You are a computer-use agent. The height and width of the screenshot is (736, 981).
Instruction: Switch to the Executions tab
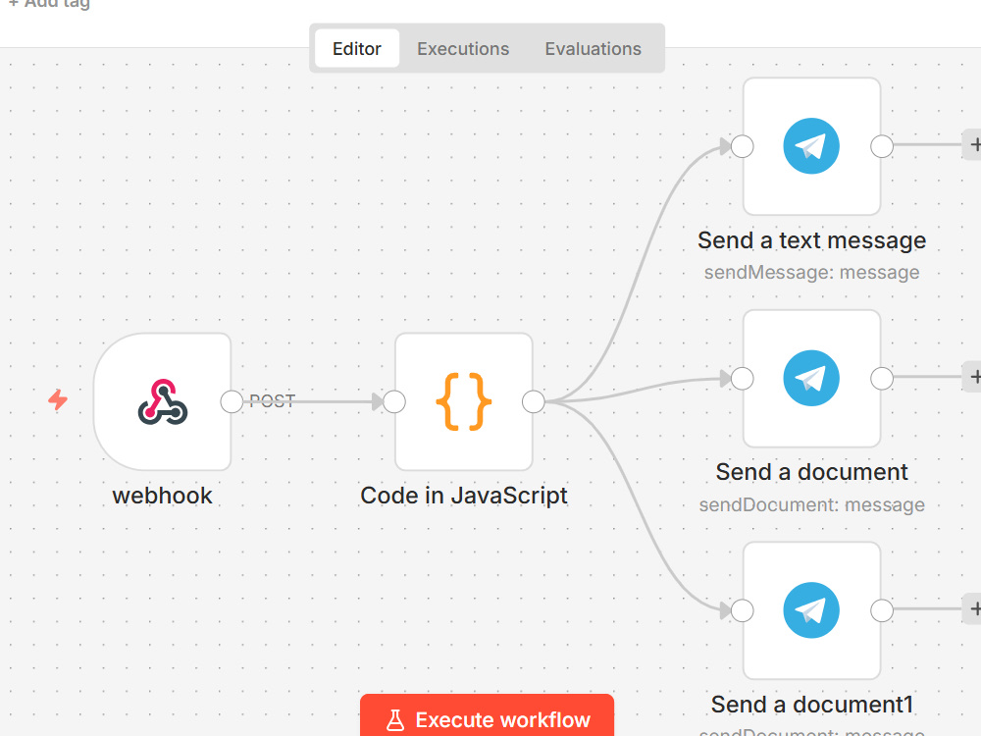tap(463, 48)
